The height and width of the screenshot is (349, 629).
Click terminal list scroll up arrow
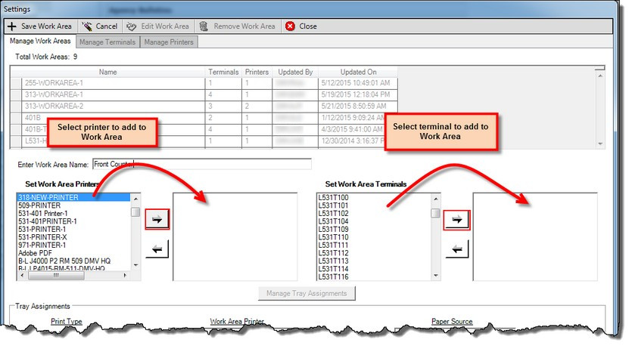(x=436, y=199)
